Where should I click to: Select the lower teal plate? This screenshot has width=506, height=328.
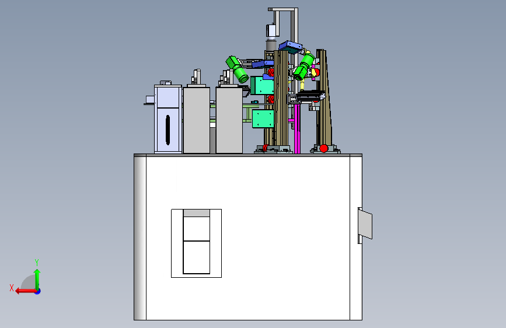point(263,118)
